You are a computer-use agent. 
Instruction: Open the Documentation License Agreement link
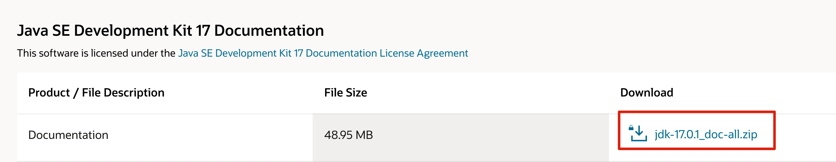[x=323, y=53]
